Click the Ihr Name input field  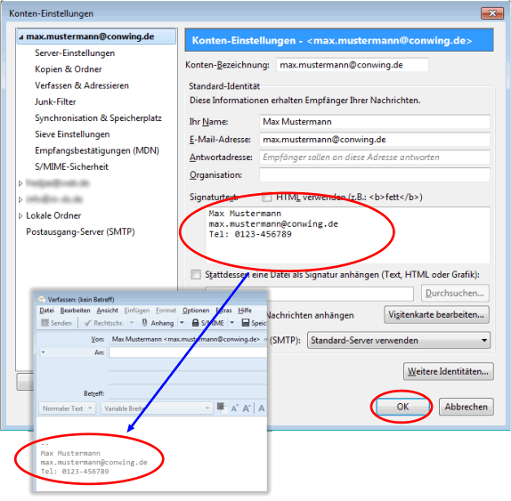(x=375, y=122)
